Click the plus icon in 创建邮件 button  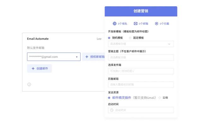click(33, 69)
